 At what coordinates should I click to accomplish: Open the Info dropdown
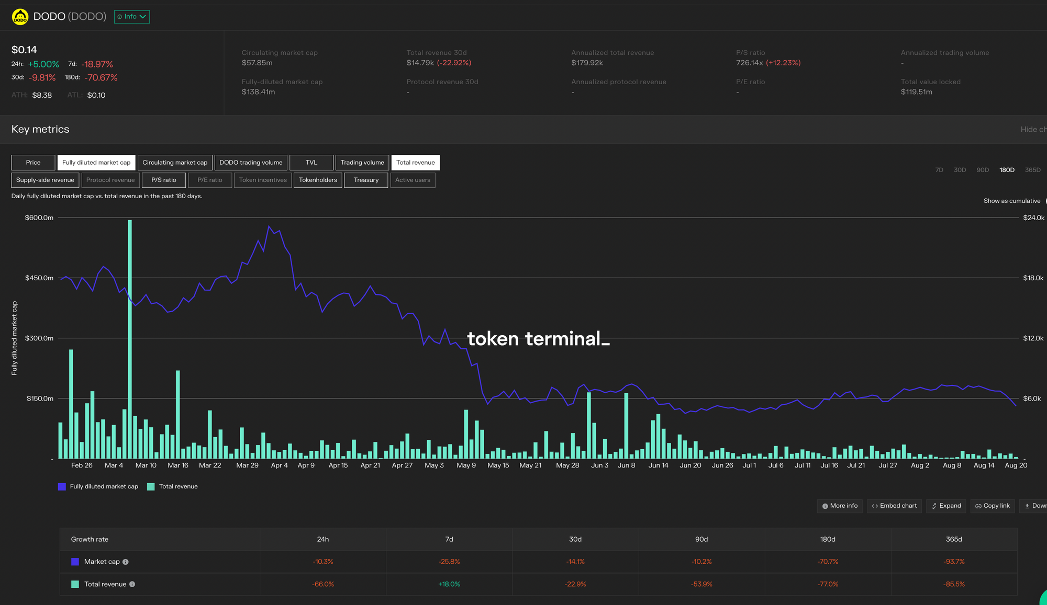pos(132,17)
